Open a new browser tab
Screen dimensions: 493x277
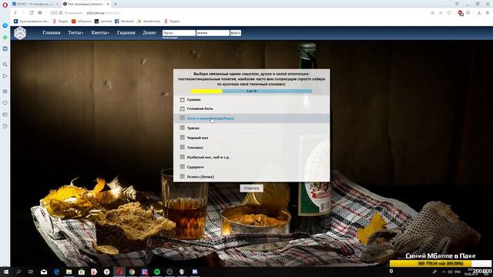[x=116, y=4]
